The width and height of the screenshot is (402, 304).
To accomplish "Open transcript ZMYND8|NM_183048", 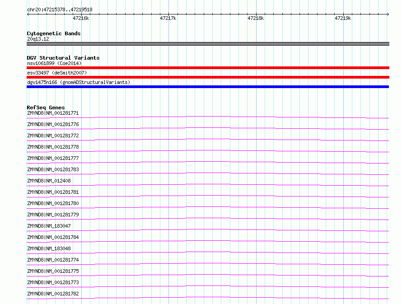I will click(49, 248).
